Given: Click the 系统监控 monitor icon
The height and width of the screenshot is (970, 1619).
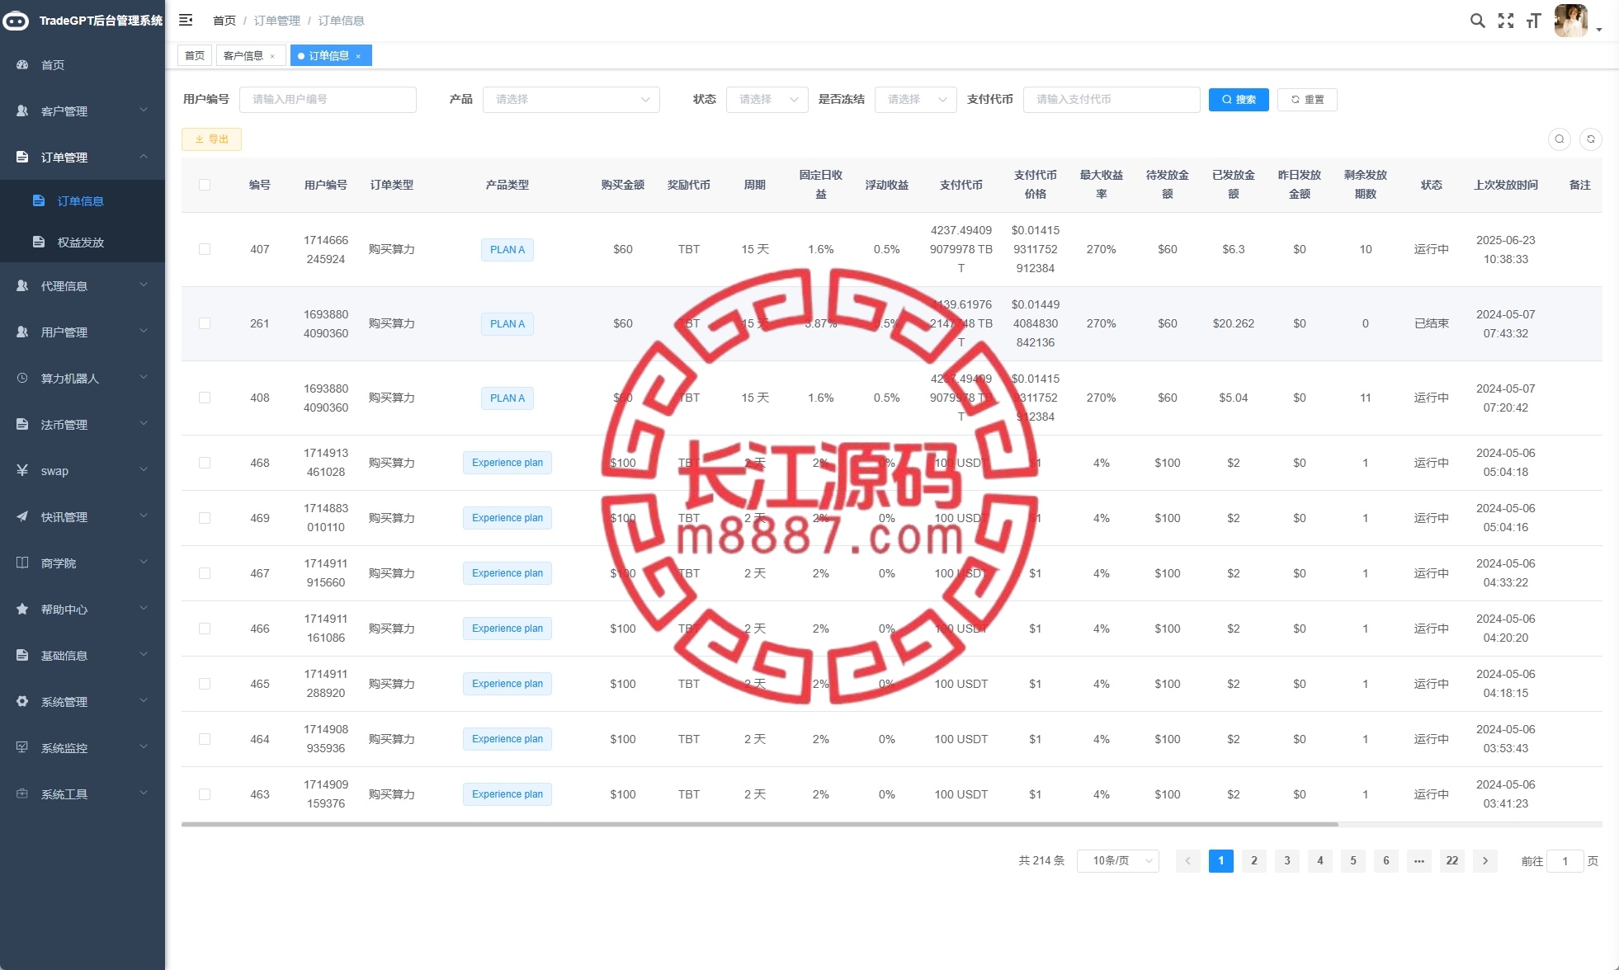Looking at the screenshot, I should pyautogui.click(x=22, y=747).
